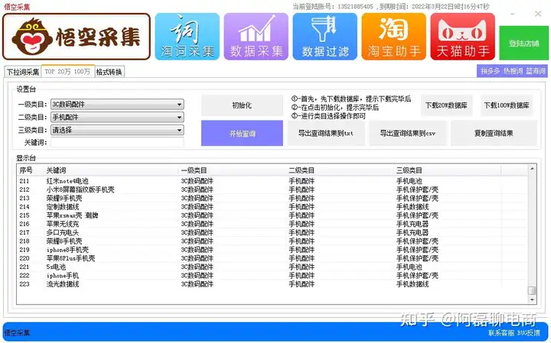Screen dimensions: 551x343
Task: Click 导出查询结果到txt button
Action: coord(326,133)
